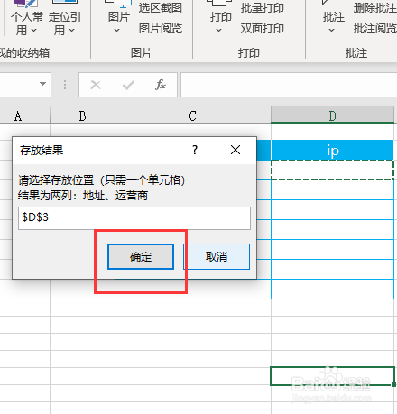Viewport: 397px width, 414px height.
Task: Open the dialog help question mark
Action: coord(195,150)
